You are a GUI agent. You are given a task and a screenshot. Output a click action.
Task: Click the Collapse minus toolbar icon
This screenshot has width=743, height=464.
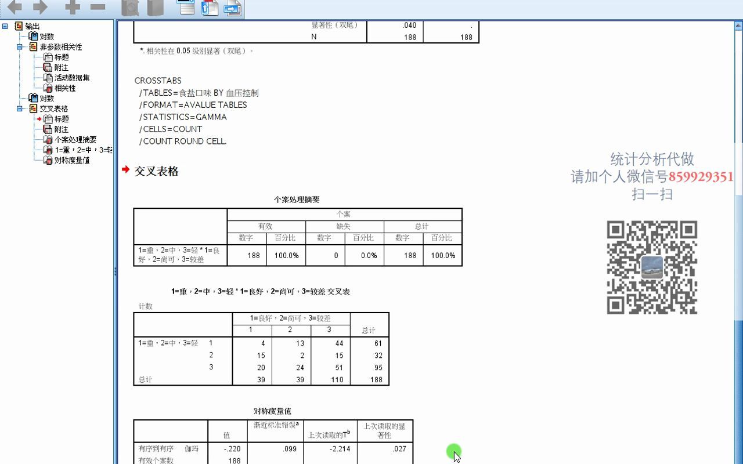98,7
